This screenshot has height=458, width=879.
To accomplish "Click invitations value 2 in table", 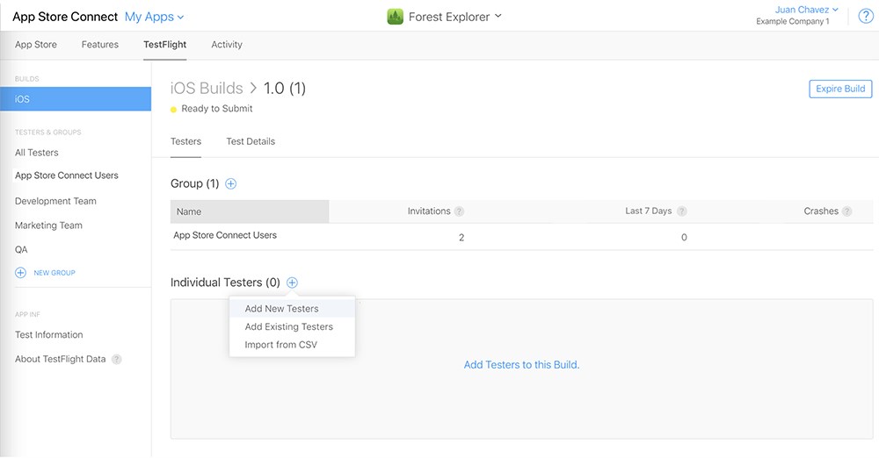I will 461,238.
